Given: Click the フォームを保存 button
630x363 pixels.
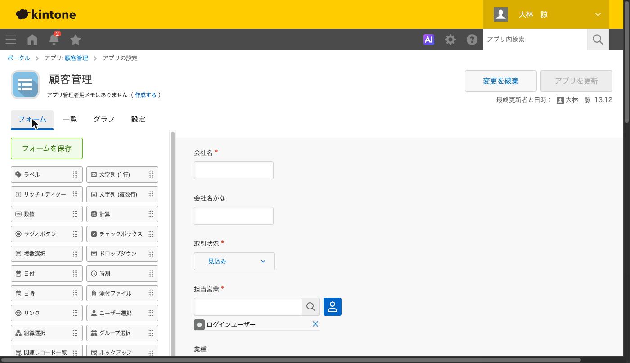Looking at the screenshot, I should [x=47, y=148].
